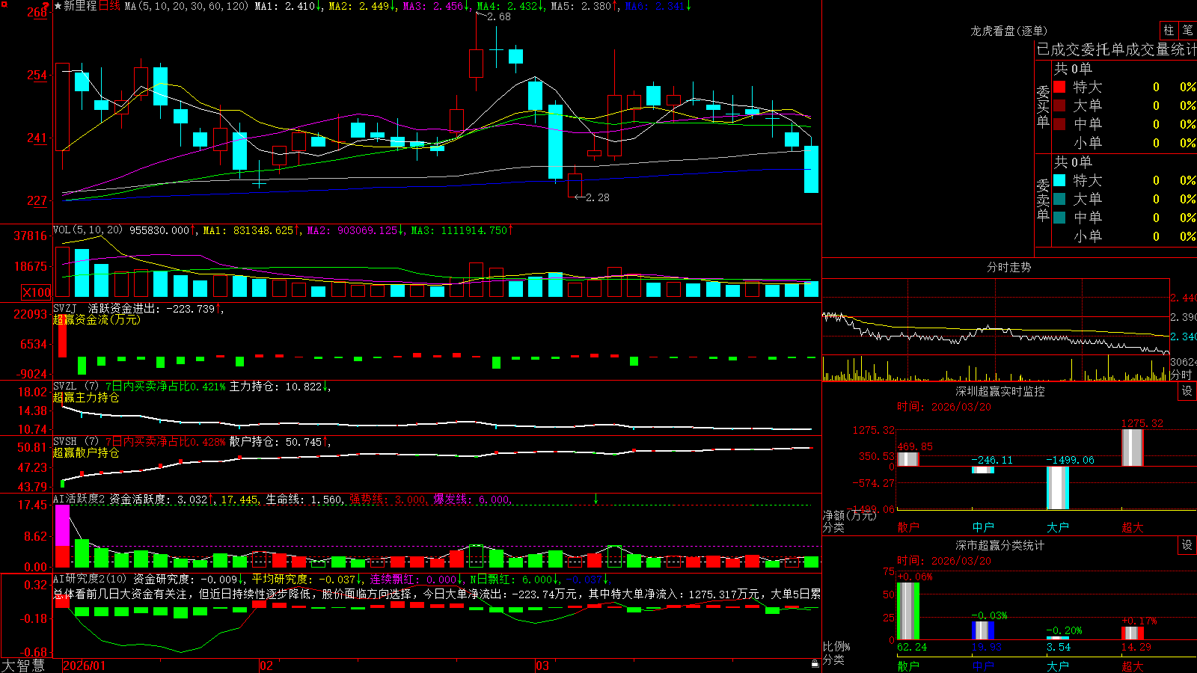
Task: Click 强势线: 3.000 value
Action: (389, 499)
